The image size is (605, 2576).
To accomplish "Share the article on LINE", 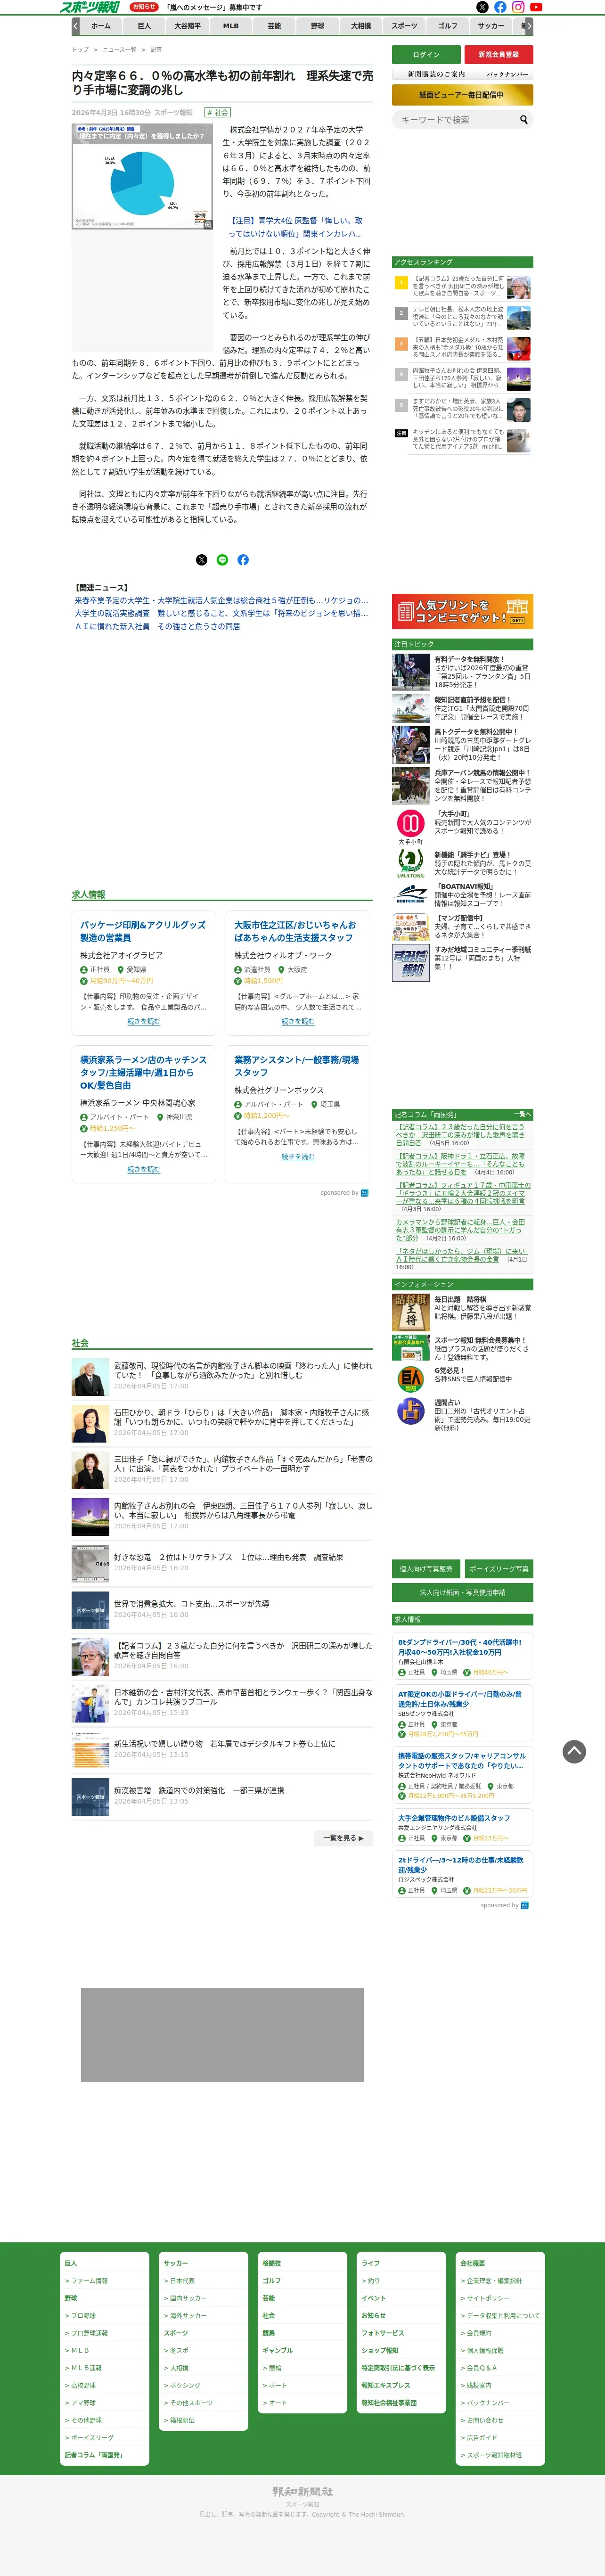I will 222,560.
